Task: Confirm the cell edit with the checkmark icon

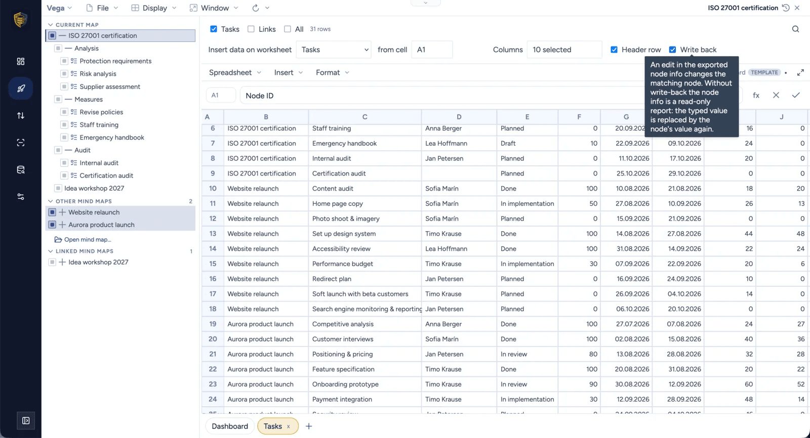Action: 796,95
